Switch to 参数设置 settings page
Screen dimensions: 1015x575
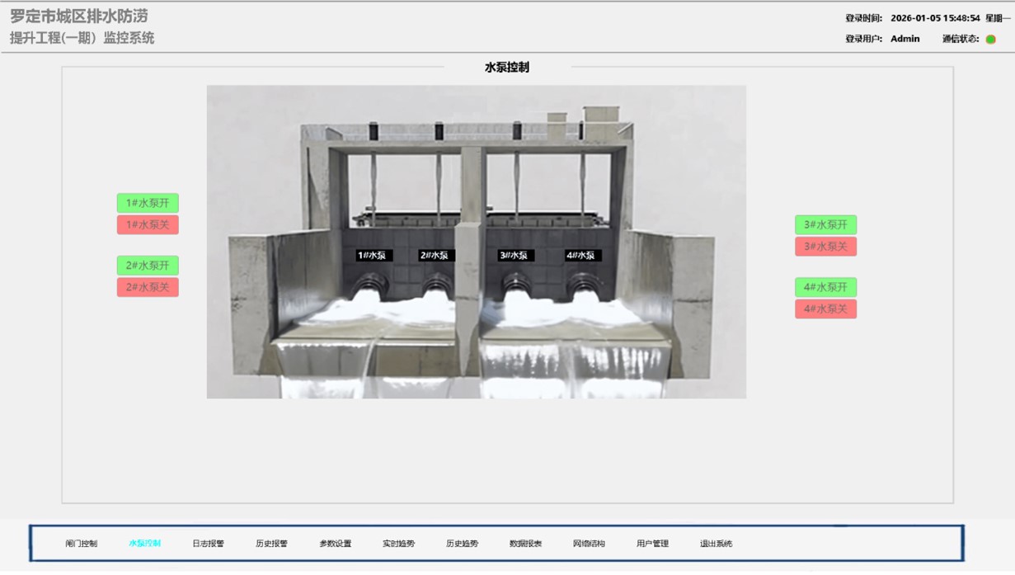pyautogui.click(x=336, y=544)
